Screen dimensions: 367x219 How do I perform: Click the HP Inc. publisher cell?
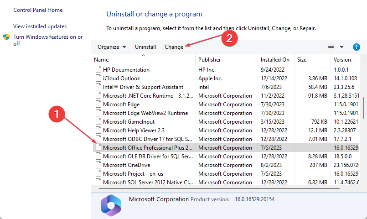click(x=207, y=69)
